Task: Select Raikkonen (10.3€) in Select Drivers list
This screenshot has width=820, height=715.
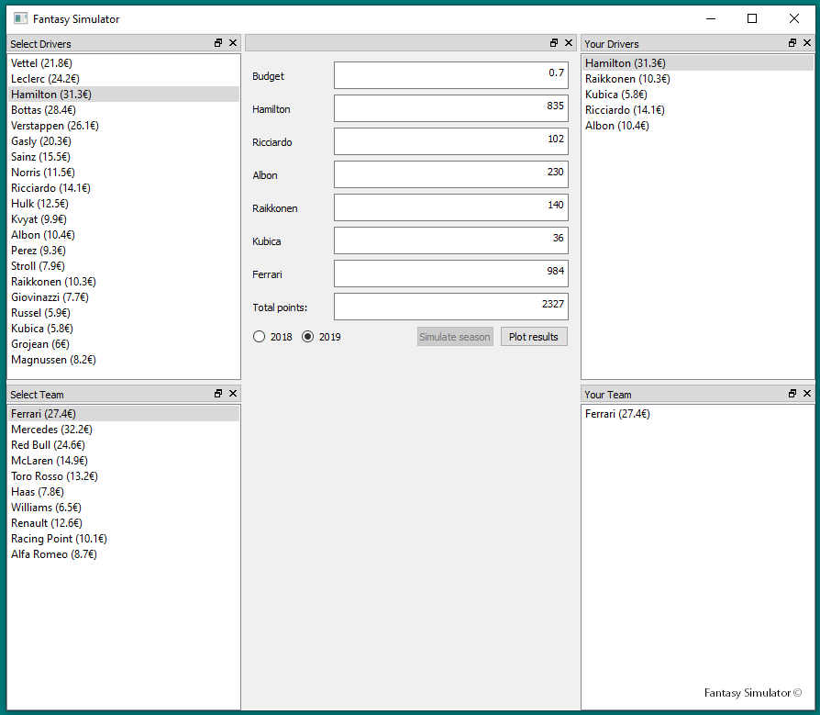Action: pos(124,282)
